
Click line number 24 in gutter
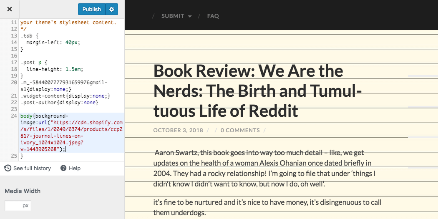(14, 116)
